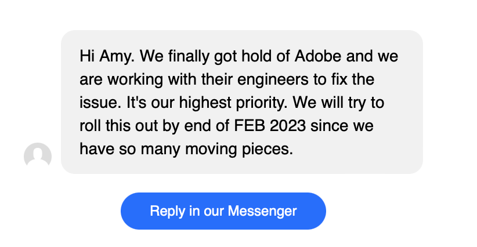Click the word "have" starting last line

pos(97,149)
